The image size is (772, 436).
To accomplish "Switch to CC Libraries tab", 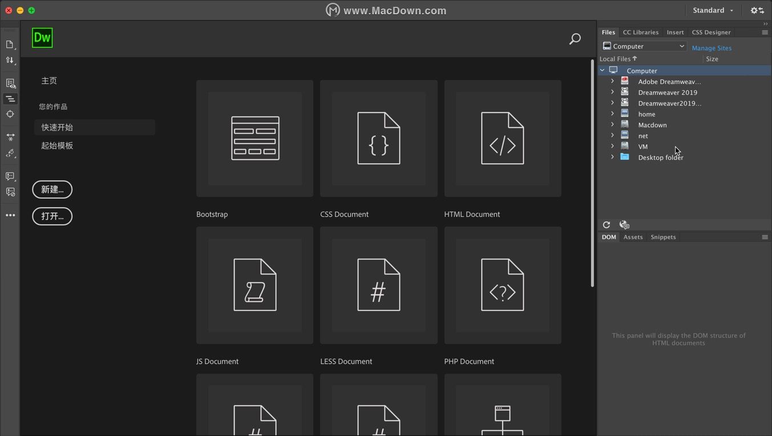I will click(640, 33).
